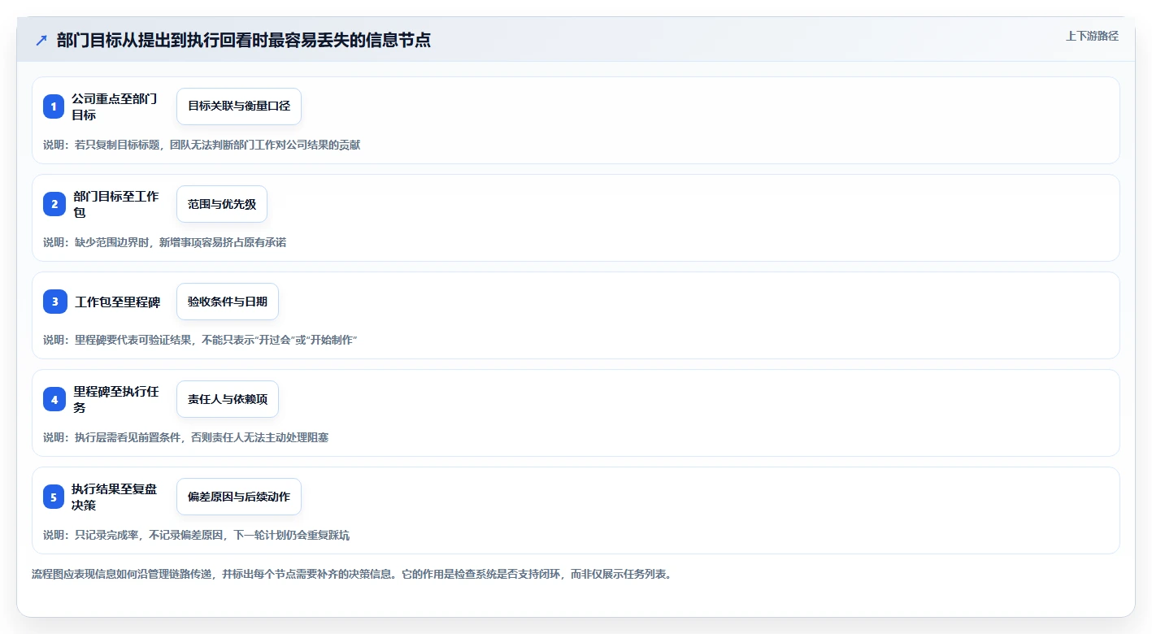1152x634 pixels.
Task: Click the arrow icon beside the title
Action: click(x=41, y=41)
